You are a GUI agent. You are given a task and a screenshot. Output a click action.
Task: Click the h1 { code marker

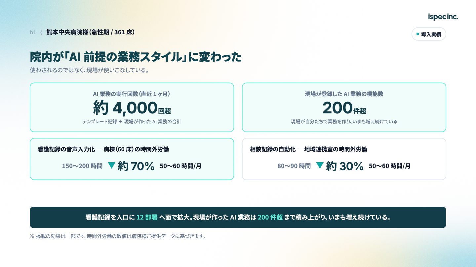tap(36, 32)
